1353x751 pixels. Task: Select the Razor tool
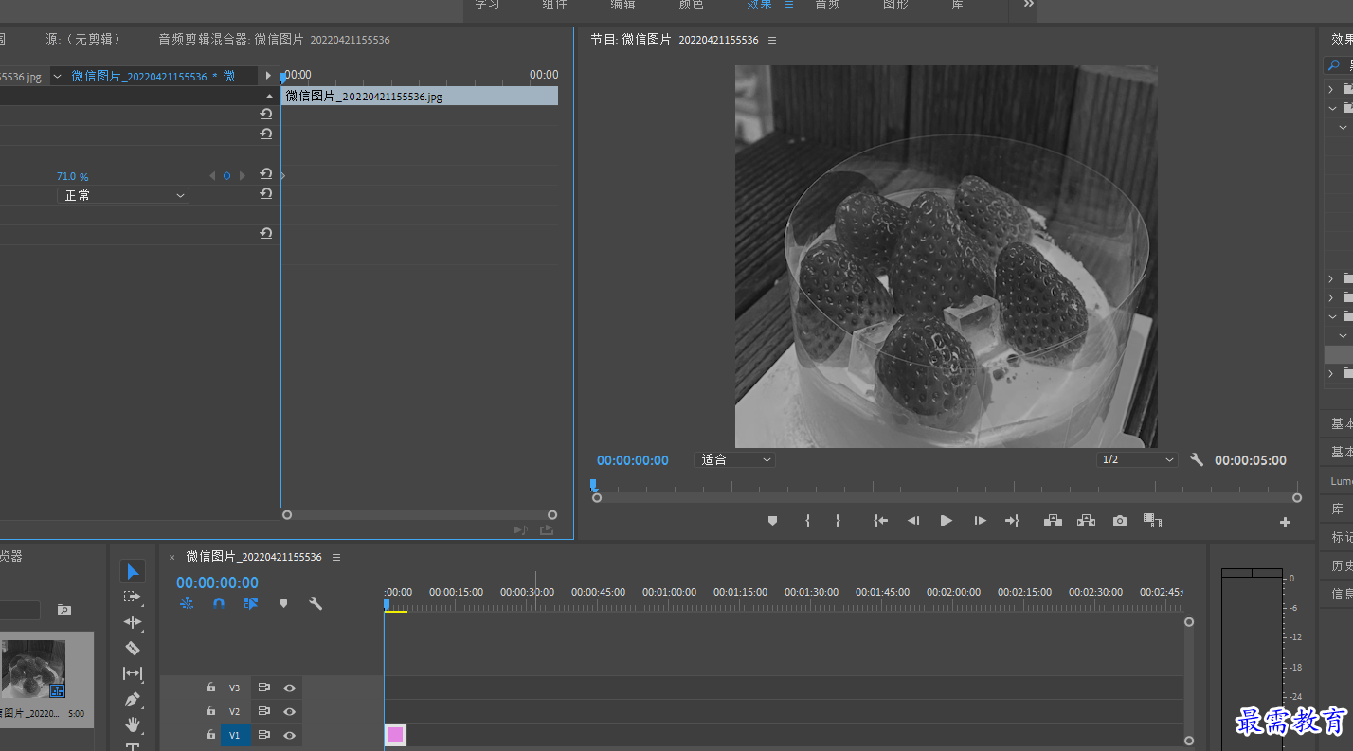[x=133, y=648]
